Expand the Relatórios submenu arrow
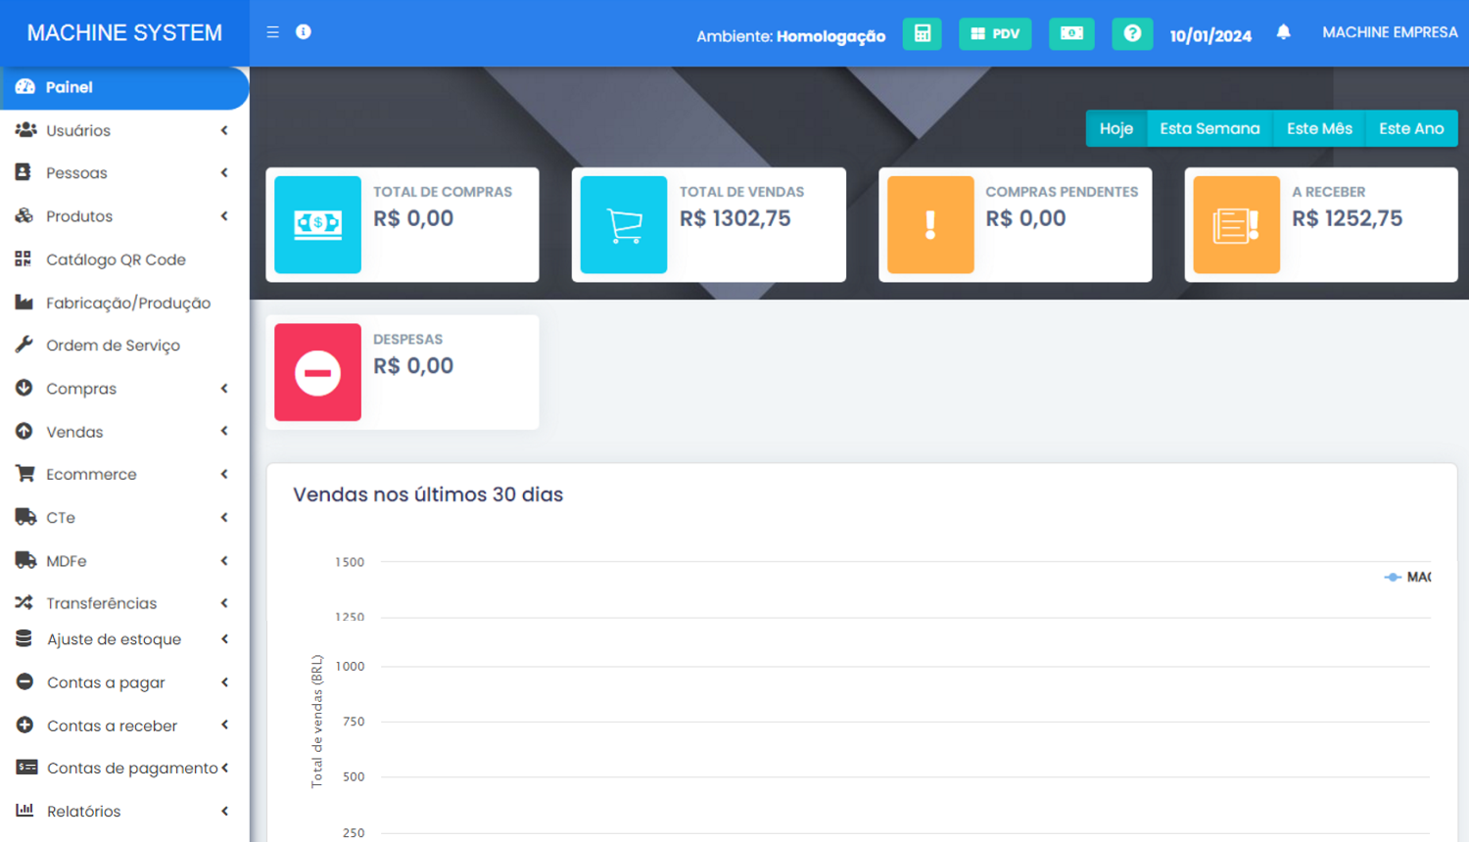 [x=224, y=812]
